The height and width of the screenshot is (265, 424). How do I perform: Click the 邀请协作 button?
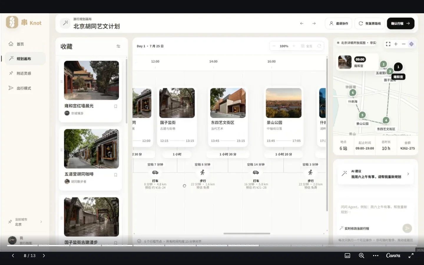coord(339,23)
